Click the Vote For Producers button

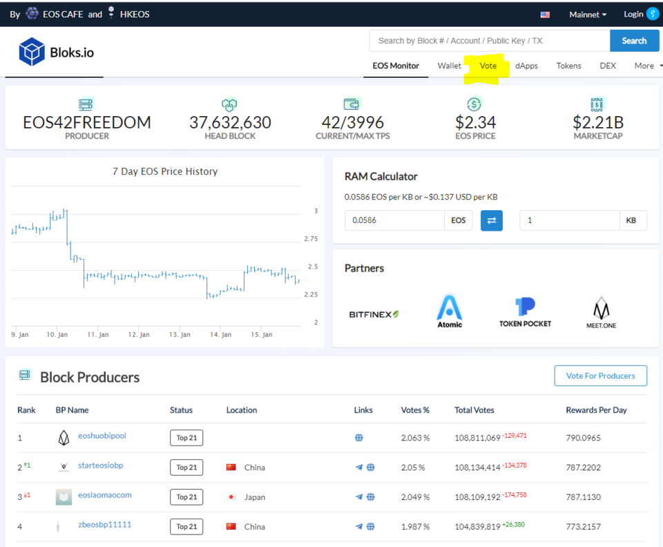coord(600,376)
